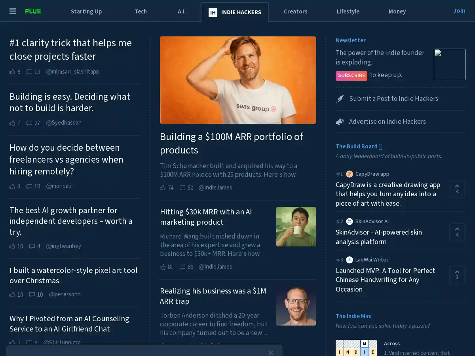The height and width of the screenshot is (356, 475).
Task: Upvote the Chinese Handwriting MVP post
Action: coord(457,275)
